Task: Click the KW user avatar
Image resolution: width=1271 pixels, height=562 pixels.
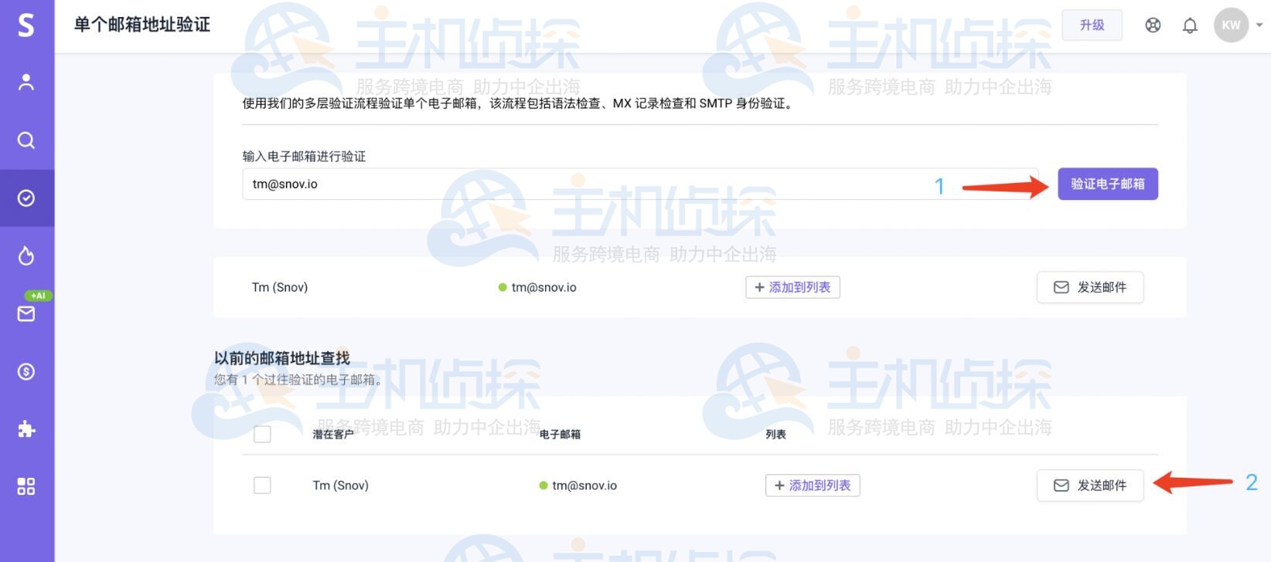Action: tap(1231, 25)
